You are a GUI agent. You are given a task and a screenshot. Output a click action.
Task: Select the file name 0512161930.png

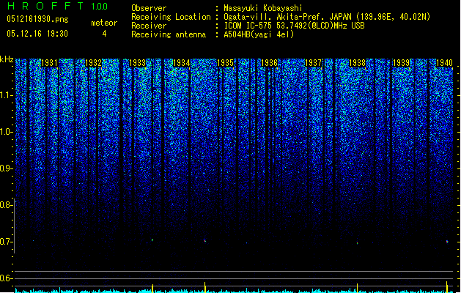[x=37, y=19]
